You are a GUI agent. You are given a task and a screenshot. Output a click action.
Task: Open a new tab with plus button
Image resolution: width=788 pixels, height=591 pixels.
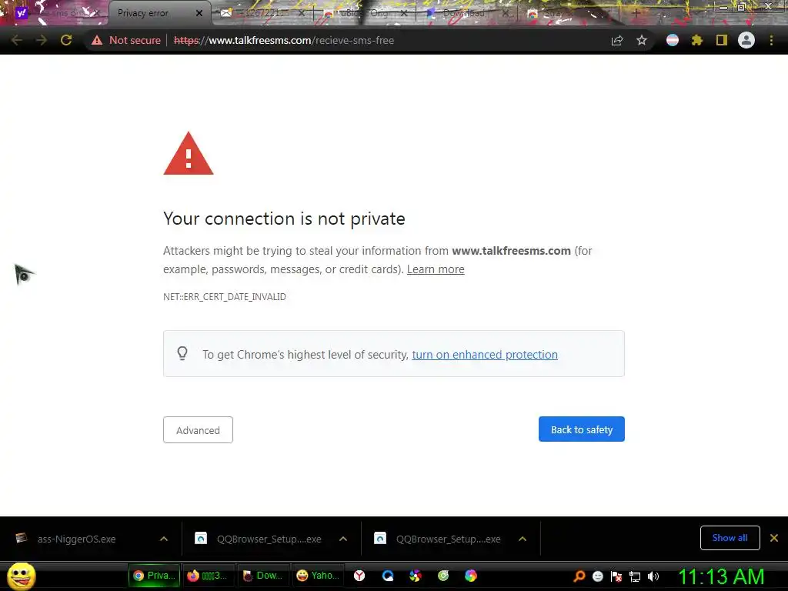coord(636,13)
